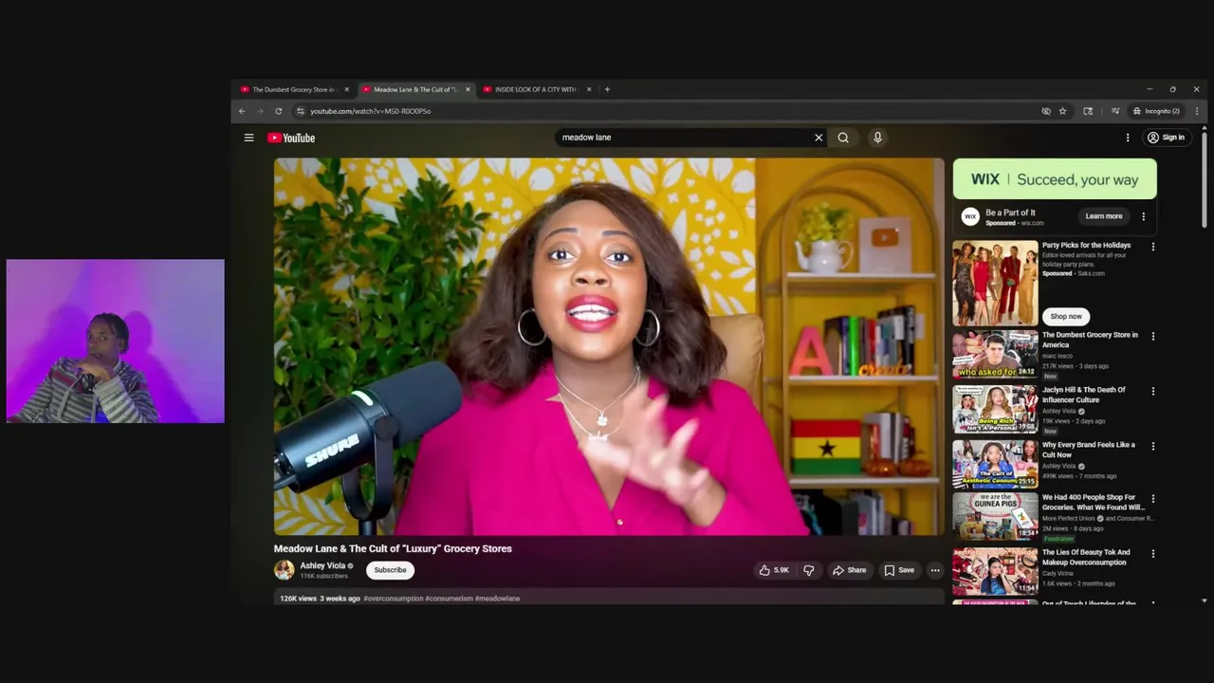Open Jaclyn Hill & The Death video thumbnail
Viewport: 1214px width, 683px height.
click(x=995, y=409)
